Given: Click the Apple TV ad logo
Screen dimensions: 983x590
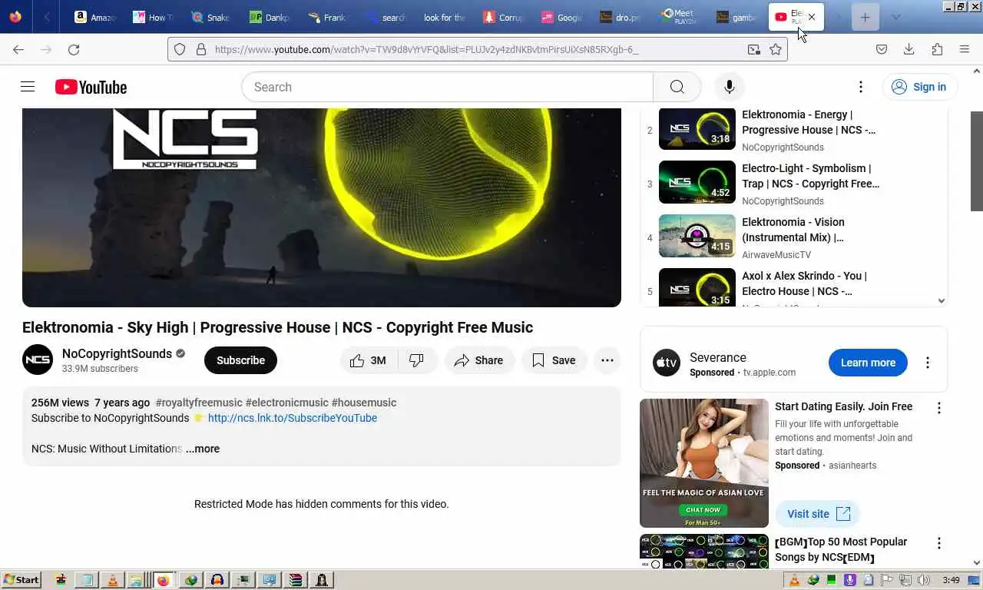Looking at the screenshot, I should point(667,363).
